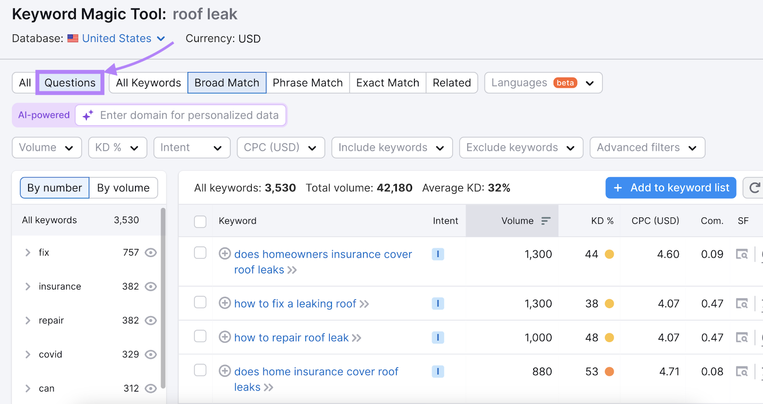
Task: Click the plus icon beside 'does home insurance cover roof leaks'
Action: click(225, 371)
